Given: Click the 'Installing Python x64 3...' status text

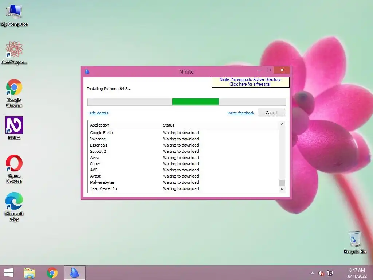Looking at the screenshot, I should (109, 89).
